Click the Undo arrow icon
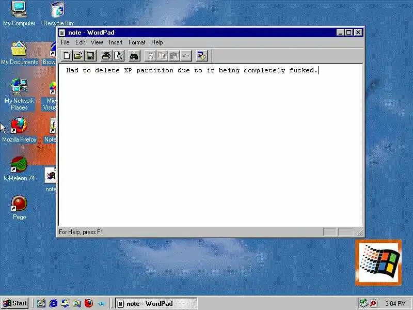The width and height of the screenshot is (413, 310). [186, 56]
